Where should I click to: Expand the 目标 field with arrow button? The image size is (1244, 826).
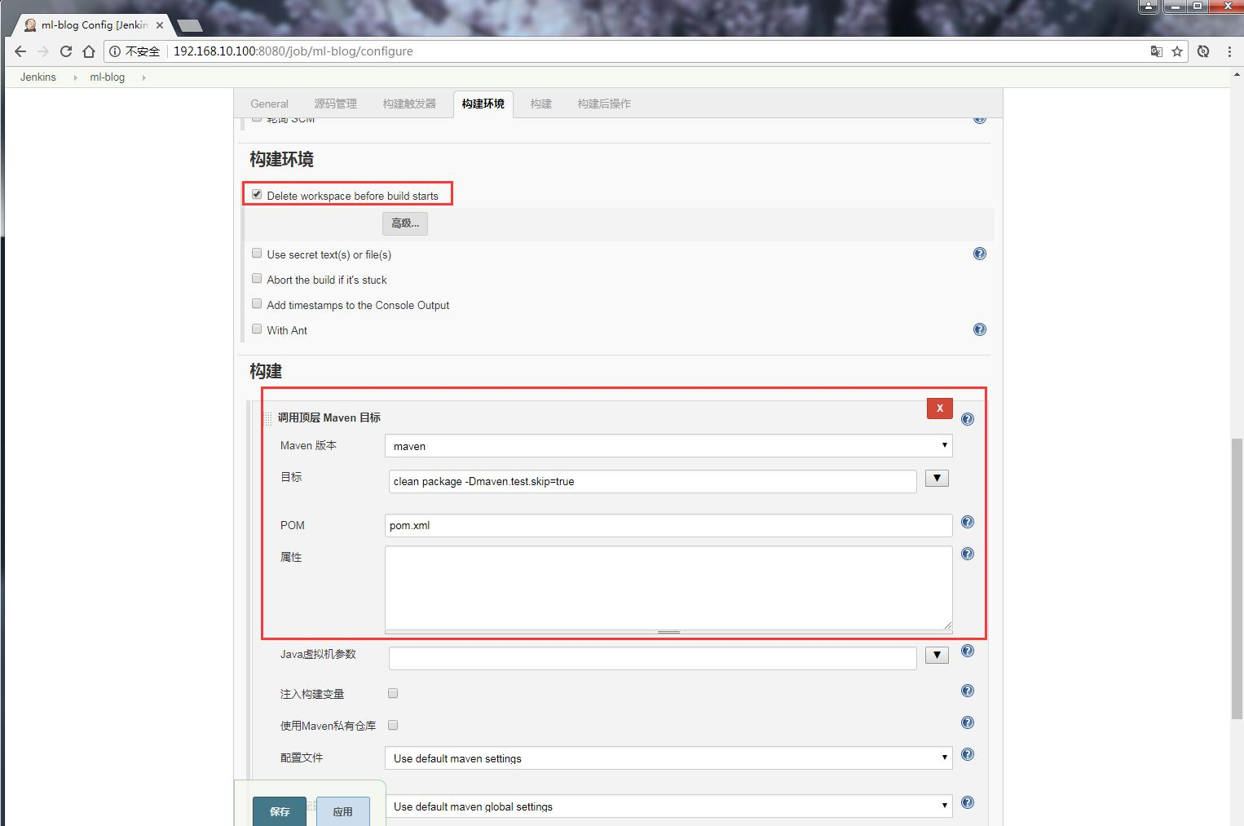pyautogui.click(x=937, y=479)
